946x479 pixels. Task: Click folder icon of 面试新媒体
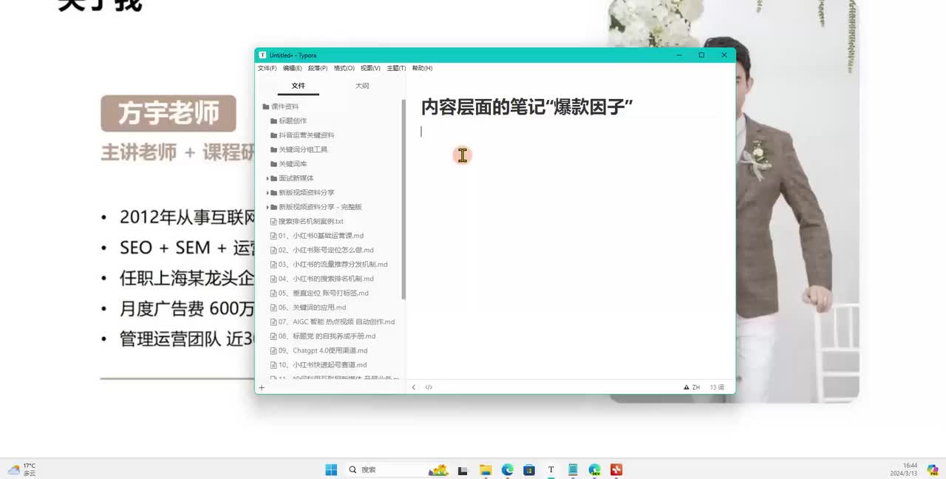tap(274, 178)
